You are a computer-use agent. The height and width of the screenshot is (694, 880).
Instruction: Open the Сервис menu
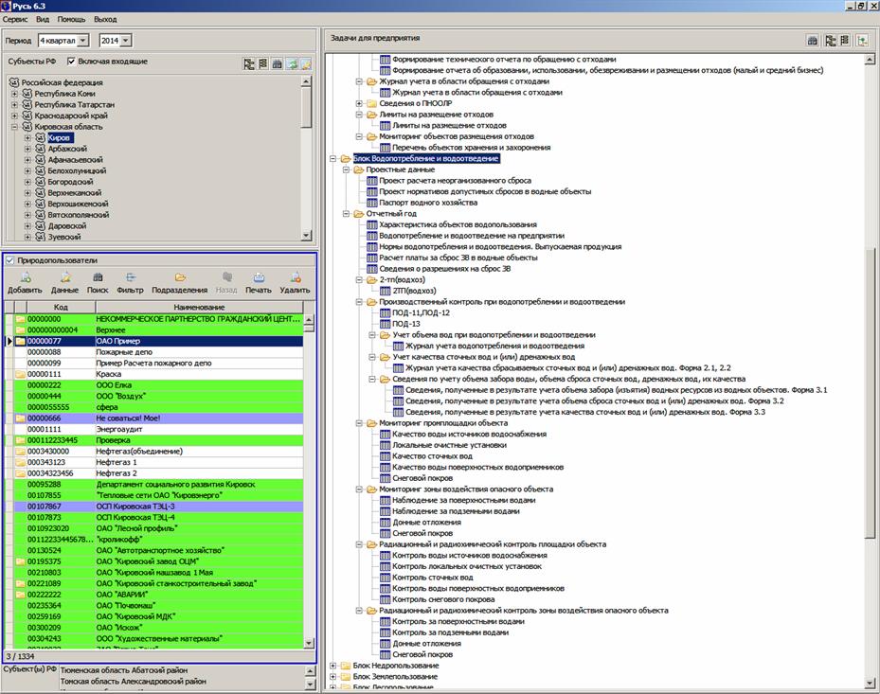[15, 19]
